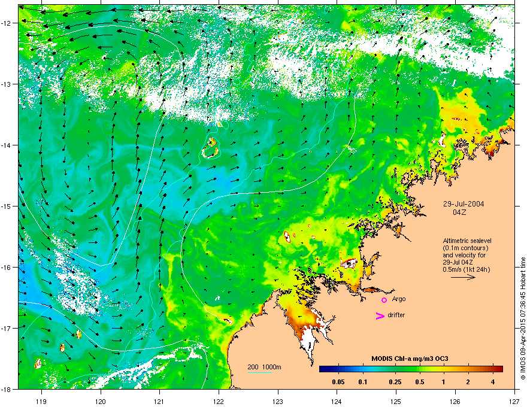This screenshot has width=527, height=407.
Task: Click the '200 1000m' depth label
Action: [x=264, y=367]
